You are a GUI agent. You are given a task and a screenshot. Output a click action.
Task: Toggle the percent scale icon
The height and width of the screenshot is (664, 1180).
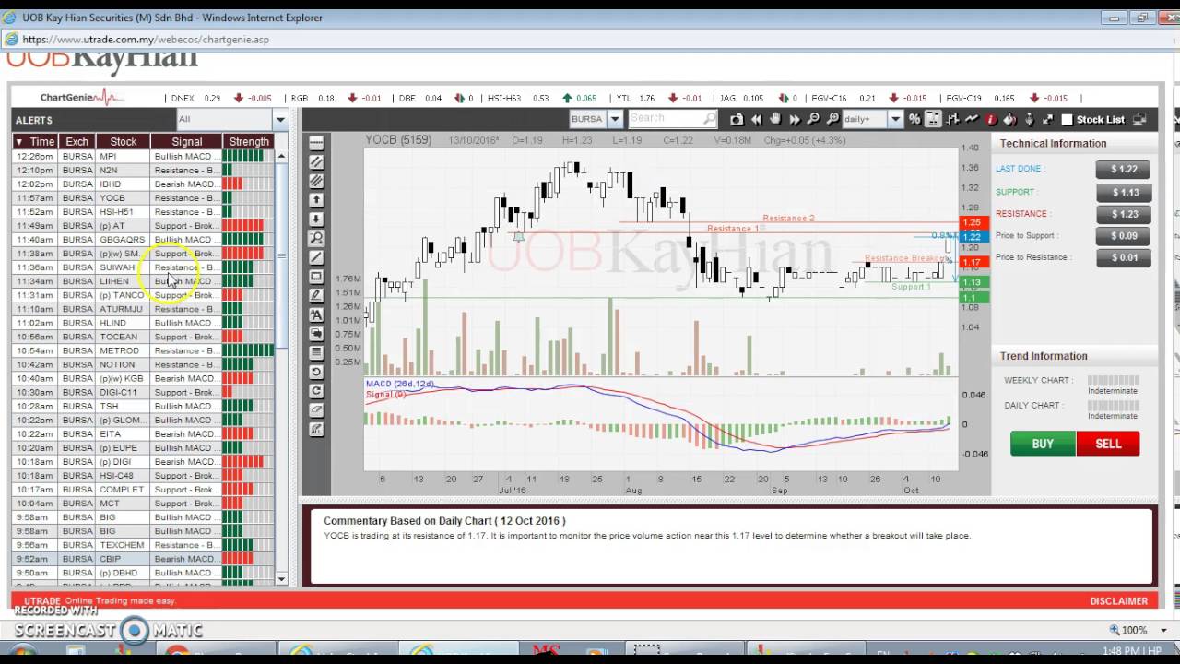(x=914, y=119)
